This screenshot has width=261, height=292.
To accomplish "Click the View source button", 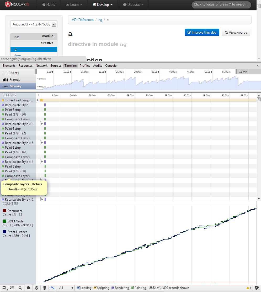I will tap(236, 32).
